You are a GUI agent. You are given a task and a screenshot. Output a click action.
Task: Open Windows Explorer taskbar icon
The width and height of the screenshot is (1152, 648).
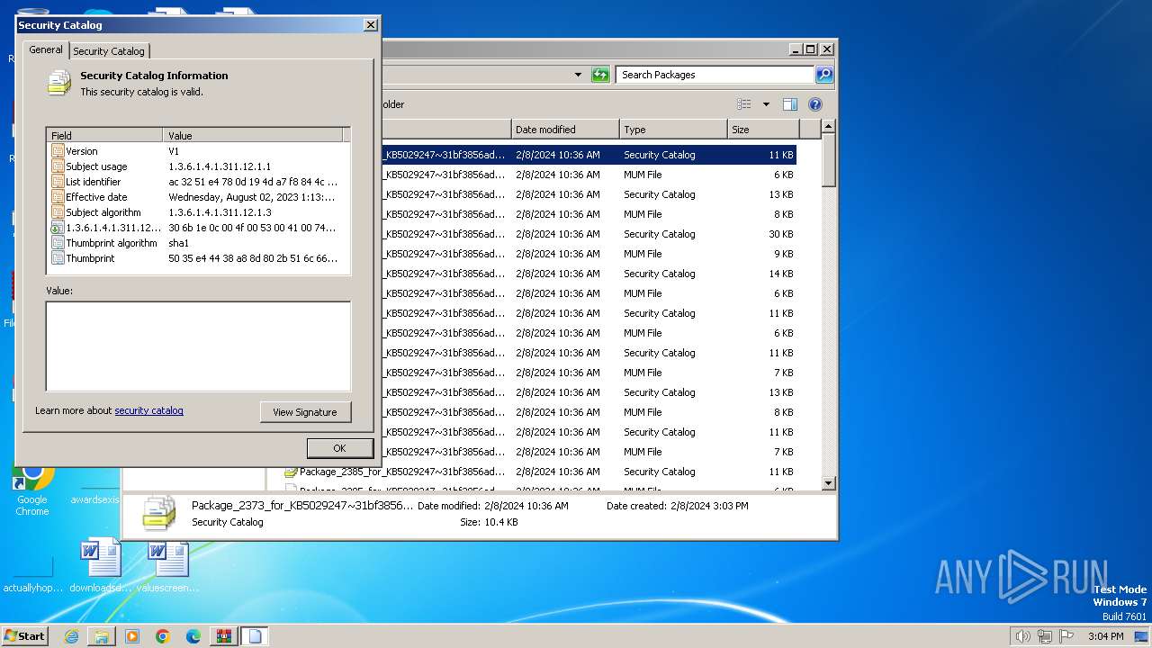[x=102, y=636]
